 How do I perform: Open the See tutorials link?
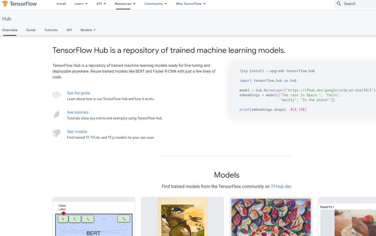point(77,112)
